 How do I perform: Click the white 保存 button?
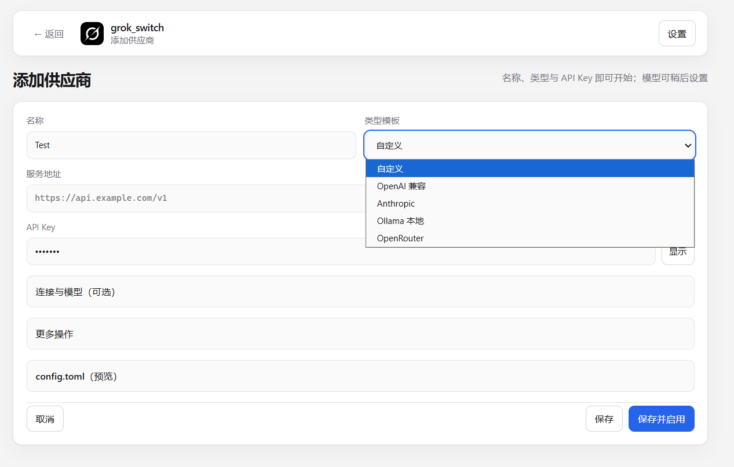tap(604, 419)
